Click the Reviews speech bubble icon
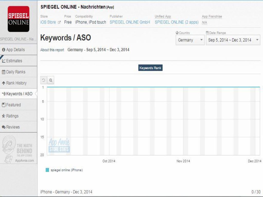The width and height of the screenshot is (263, 197). (x=4, y=127)
